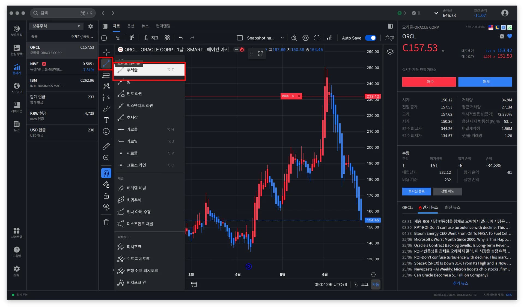Click the time axis settings gear icon
524x308 pixels.
tap(373, 275)
